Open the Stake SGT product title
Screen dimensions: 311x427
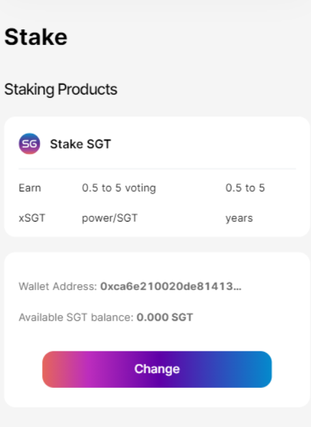(x=80, y=144)
